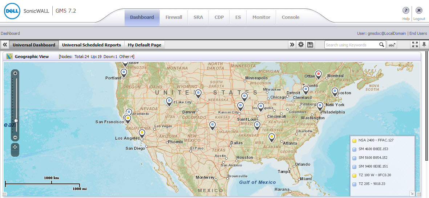Open the Help icon
The width and height of the screenshot is (429, 198).
pyautogui.click(x=406, y=11)
